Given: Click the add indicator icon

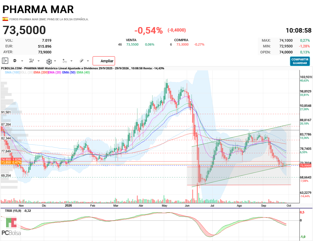Looking at the screenshot, I should (x=65, y=61).
